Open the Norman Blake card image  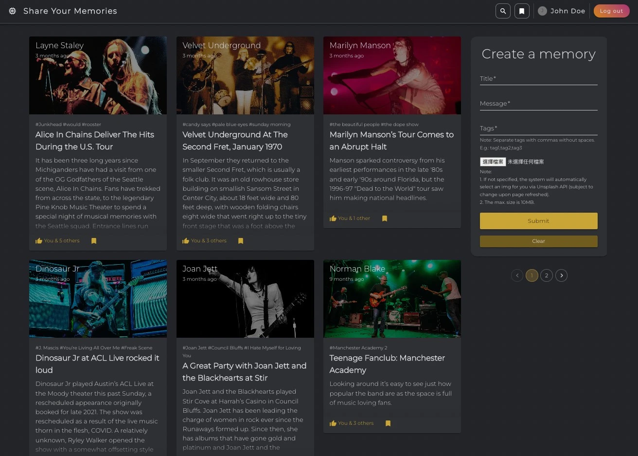(392, 299)
